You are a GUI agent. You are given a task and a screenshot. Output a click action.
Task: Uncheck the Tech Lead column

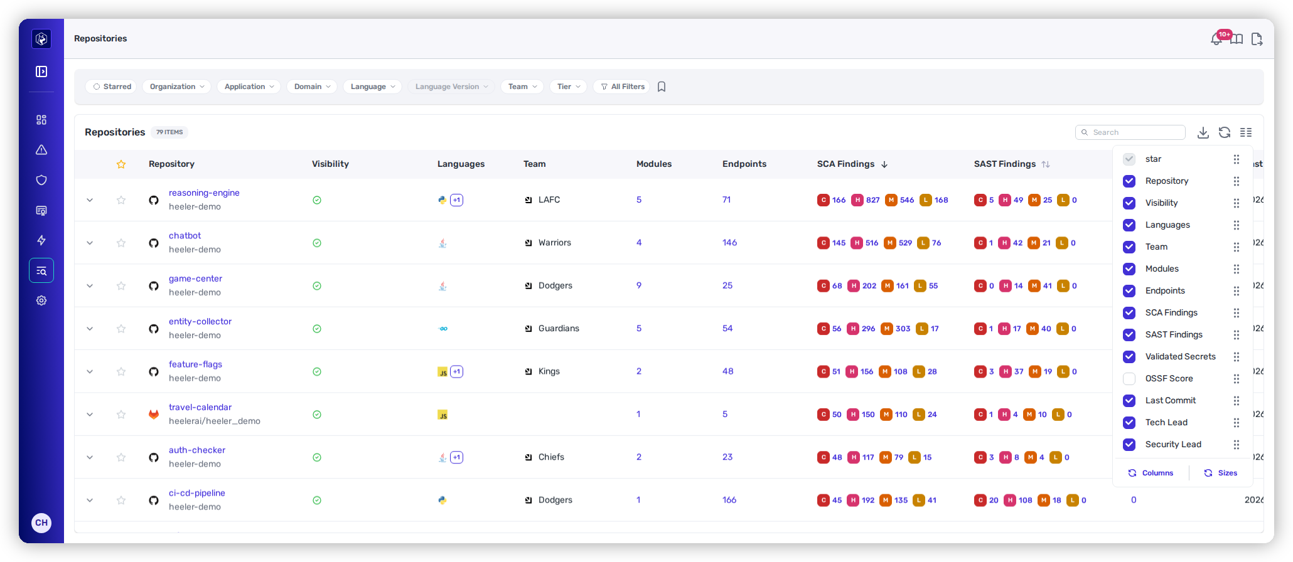[x=1129, y=423]
